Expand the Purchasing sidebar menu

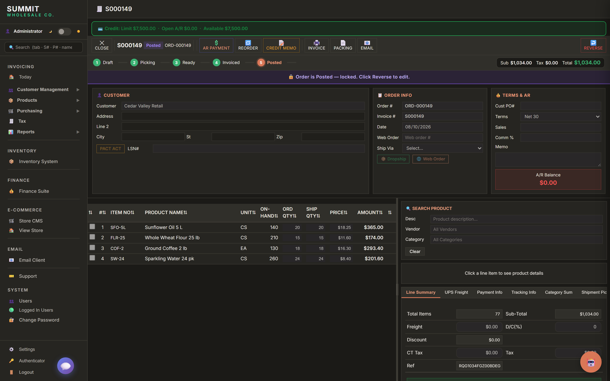tap(43, 111)
